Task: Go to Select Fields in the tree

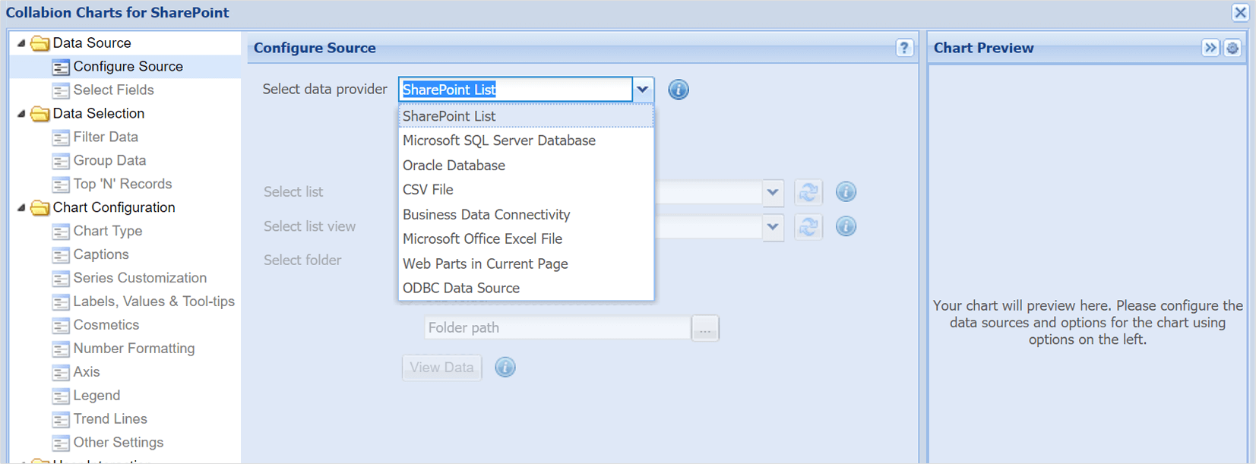Action: point(113,90)
